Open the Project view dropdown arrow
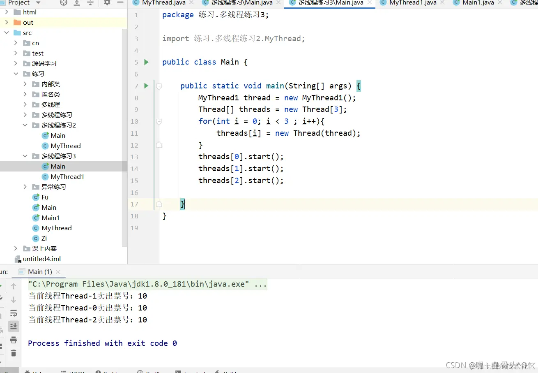The image size is (538, 373). pyautogui.click(x=38, y=2)
